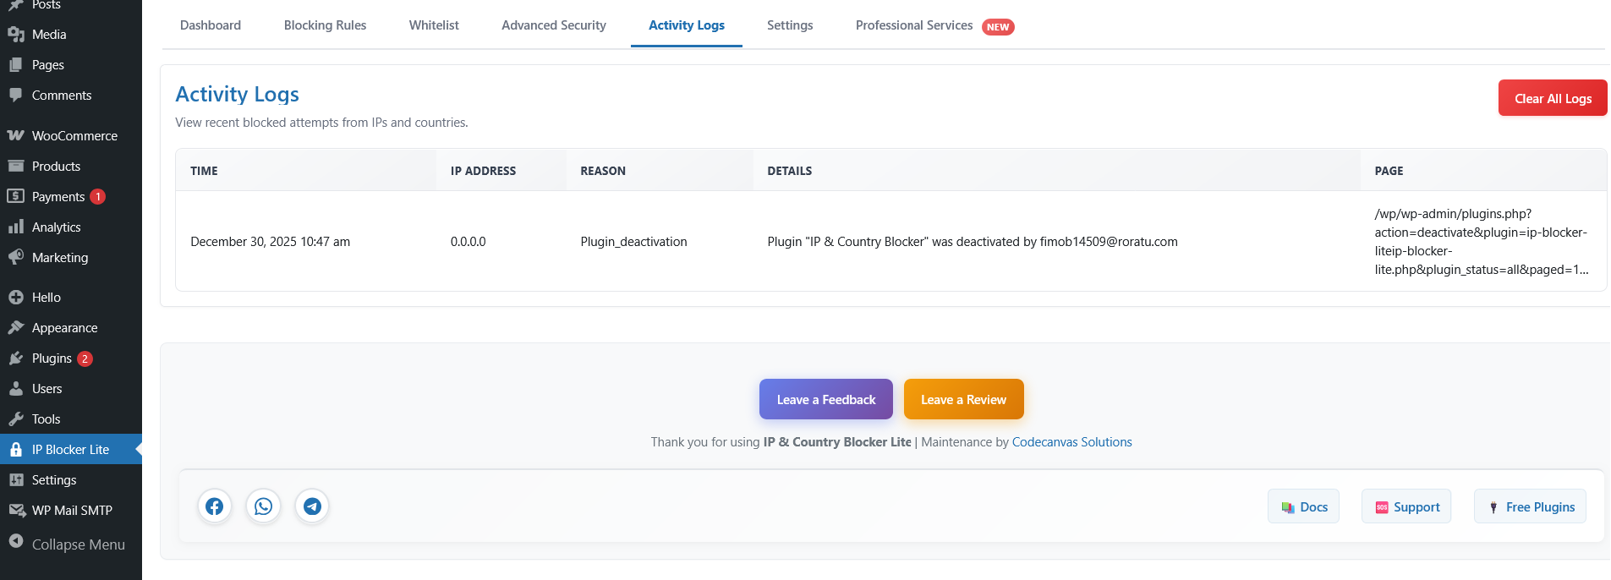Collapse the admin sidebar menu
This screenshot has height=580, width=1611.
tap(78, 544)
